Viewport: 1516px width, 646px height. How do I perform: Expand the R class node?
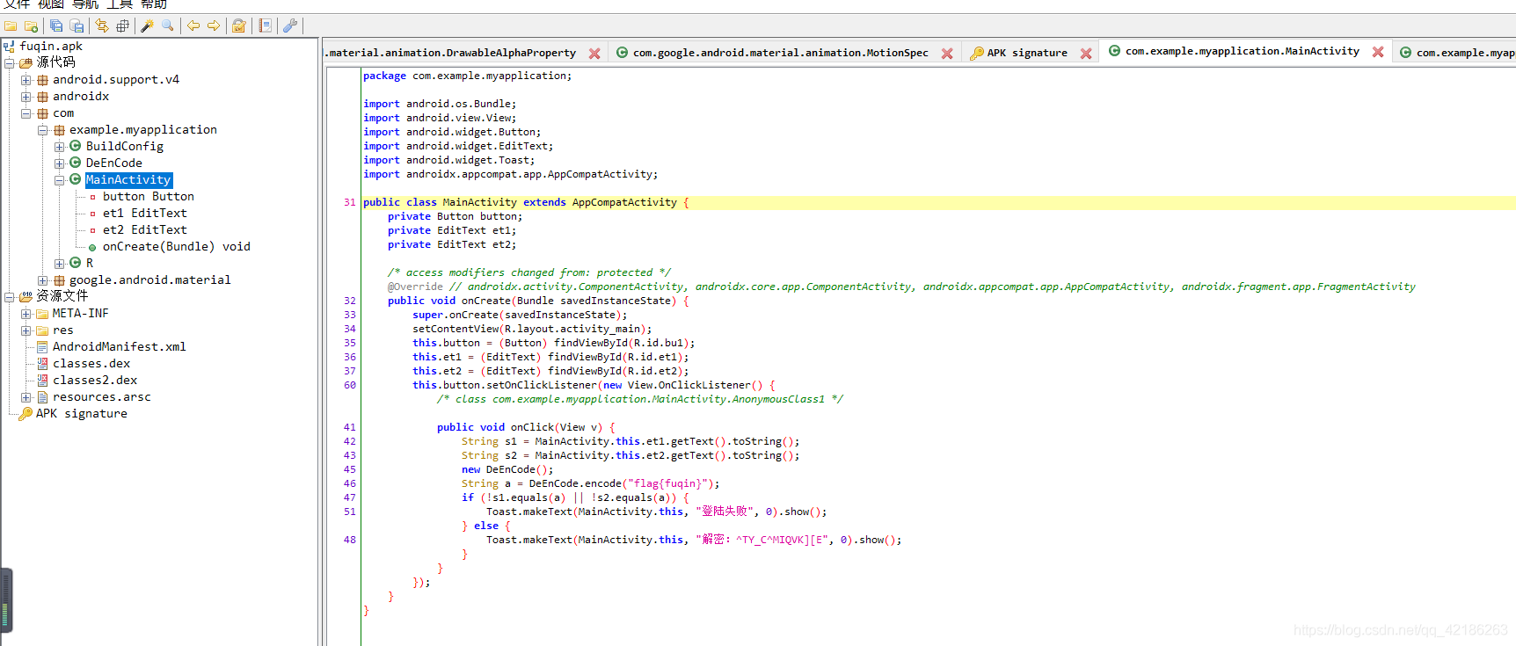tap(59, 264)
